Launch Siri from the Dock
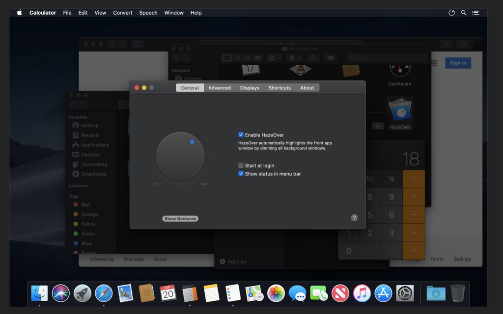The height and width of the screenshot is (314, 503). coord(60,293)
